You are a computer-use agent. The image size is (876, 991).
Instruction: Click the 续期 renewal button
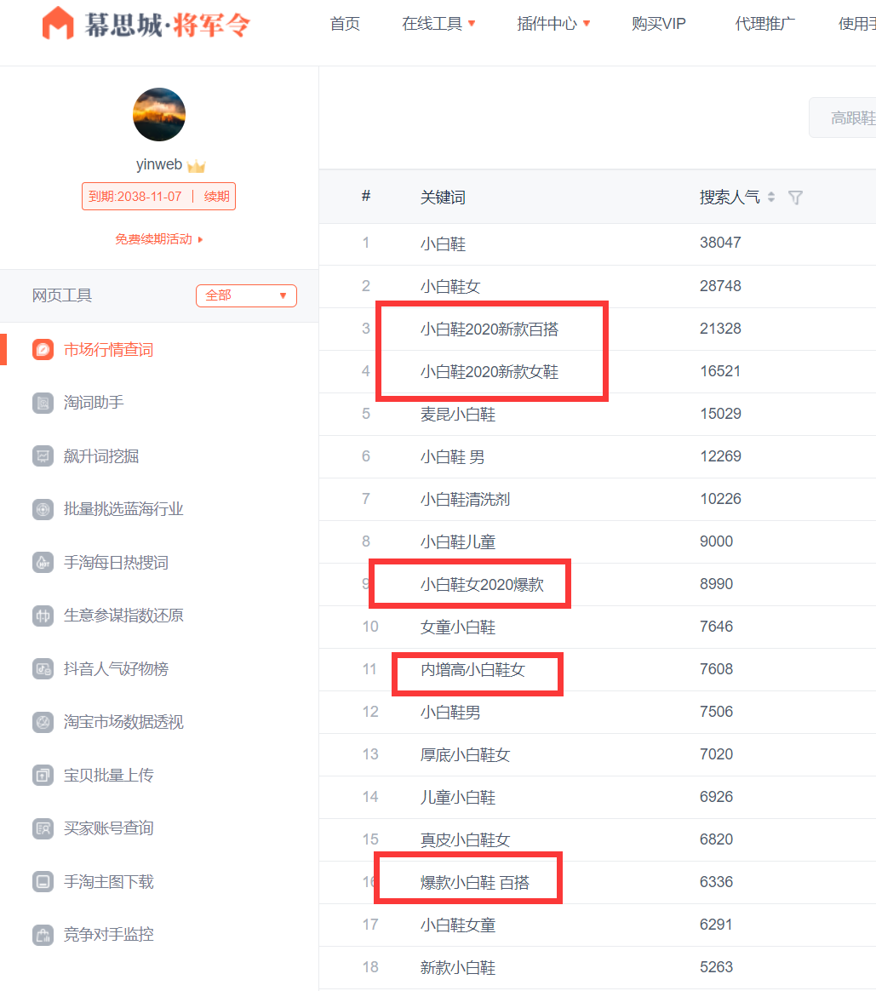(217, 197)
